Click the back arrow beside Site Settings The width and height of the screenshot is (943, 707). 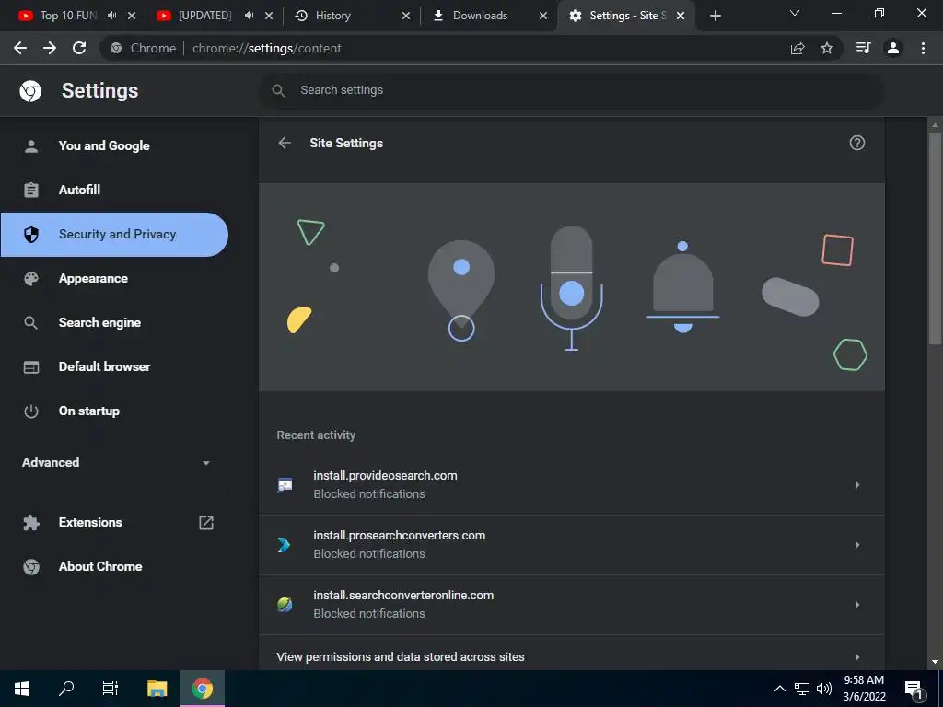coord(285,143)
